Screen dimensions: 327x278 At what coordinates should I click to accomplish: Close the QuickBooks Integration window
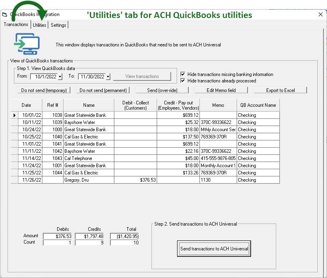[320, 14]
